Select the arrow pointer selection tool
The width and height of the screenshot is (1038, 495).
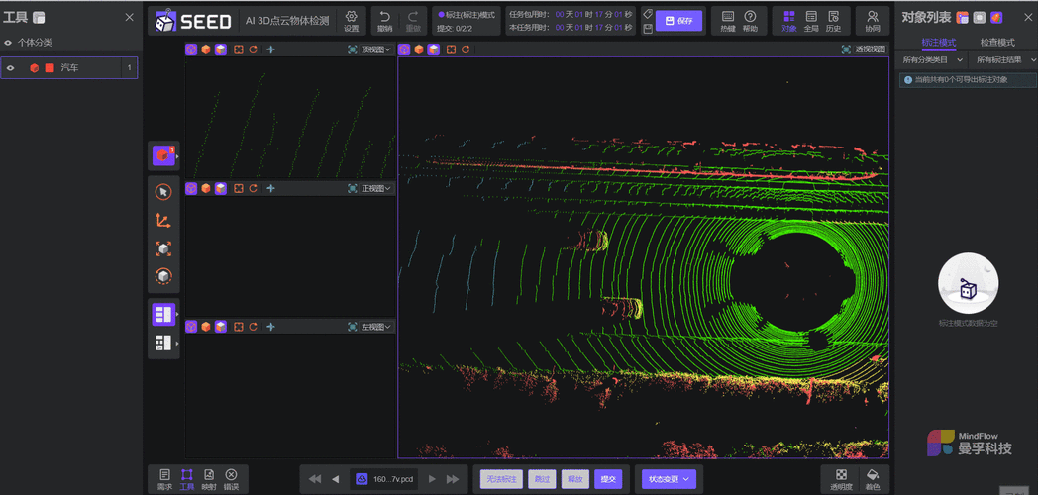(162, 192)
